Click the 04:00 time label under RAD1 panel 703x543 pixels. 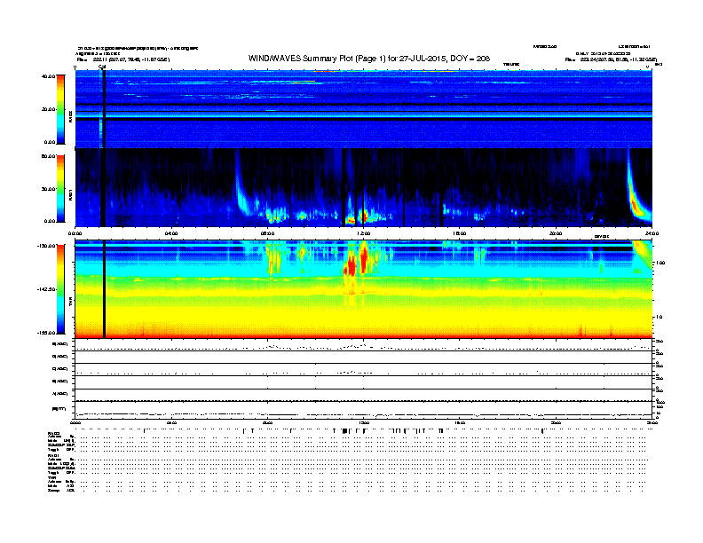click(171, 233)
